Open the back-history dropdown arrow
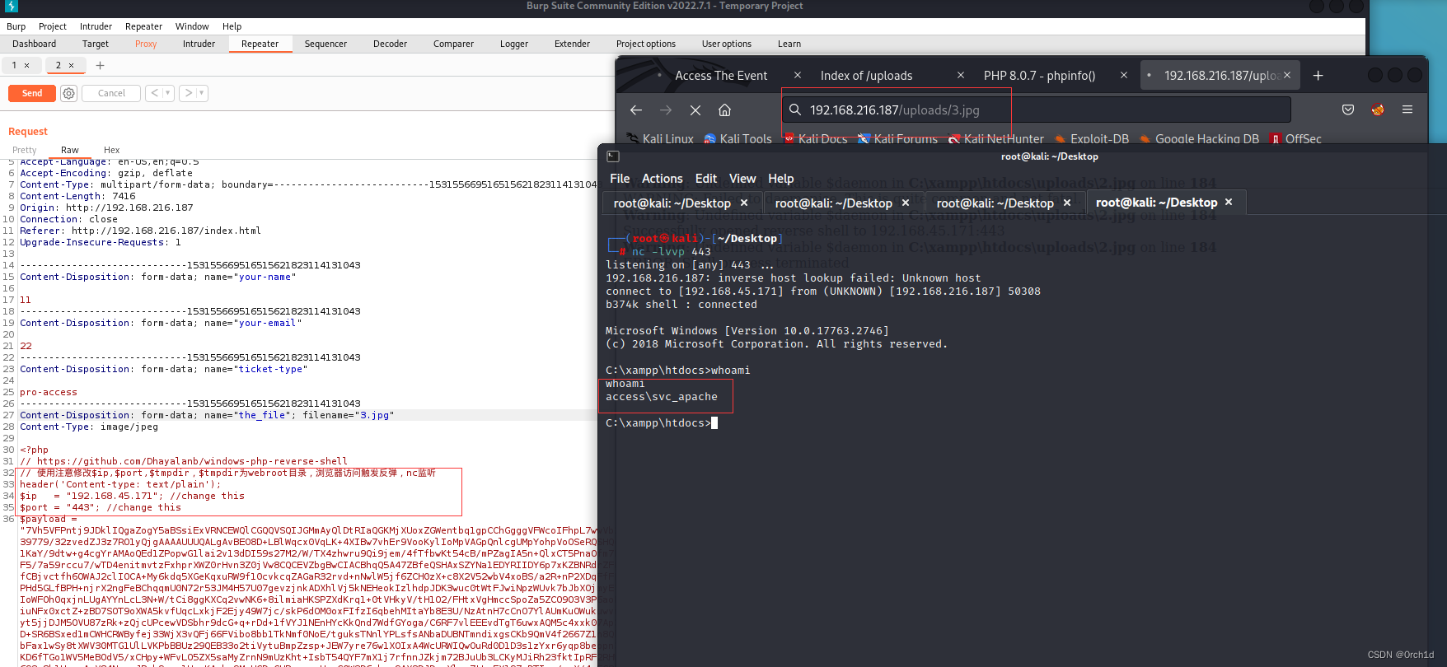Screen dimensions: 1447x667 click(168, 93)
